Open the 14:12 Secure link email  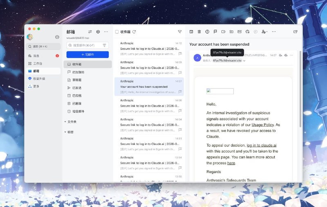[x=149, y=49]
